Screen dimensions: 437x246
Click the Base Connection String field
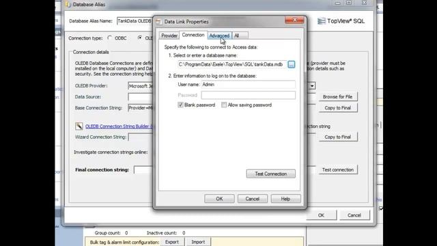(x=141, y=108)
